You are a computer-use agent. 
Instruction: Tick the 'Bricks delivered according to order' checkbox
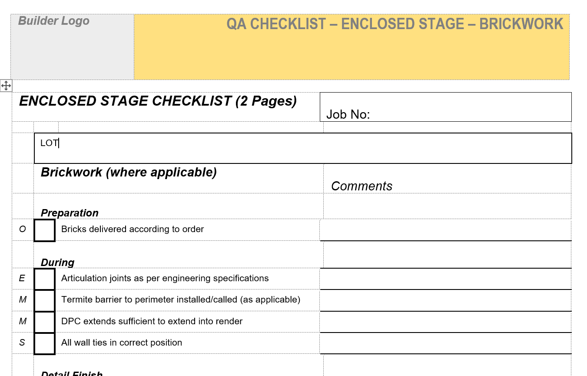[x=44, y=230]
